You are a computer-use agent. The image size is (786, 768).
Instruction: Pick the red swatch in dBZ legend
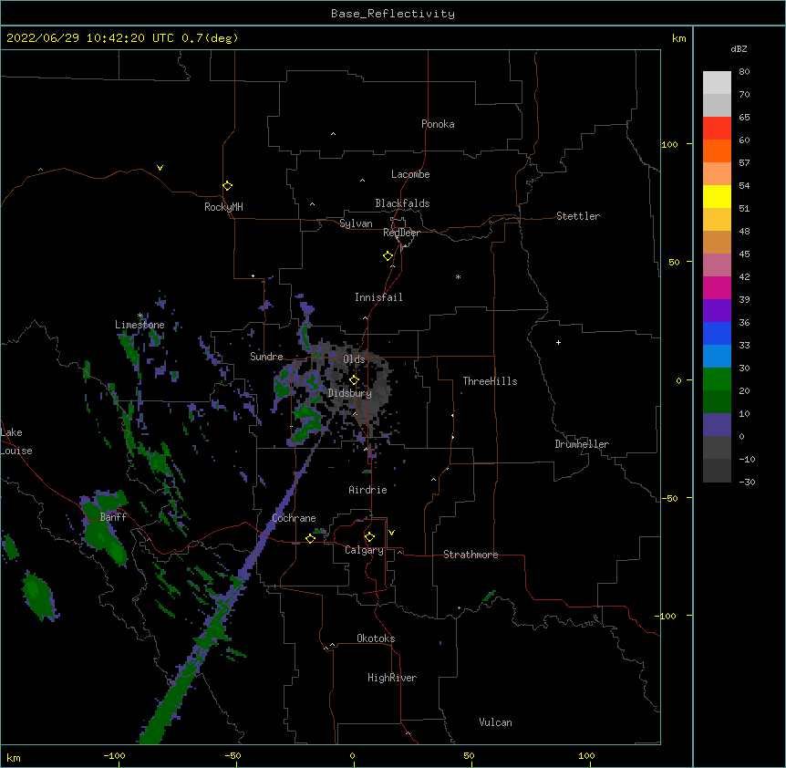pos(717,129)
